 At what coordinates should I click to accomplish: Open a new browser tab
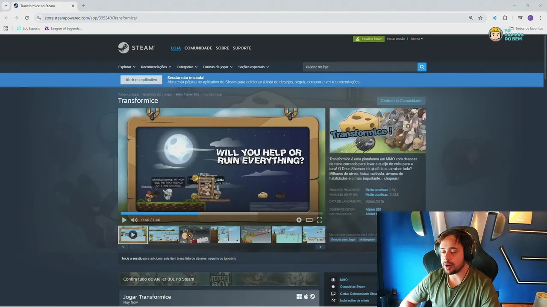tap(83, 6)
